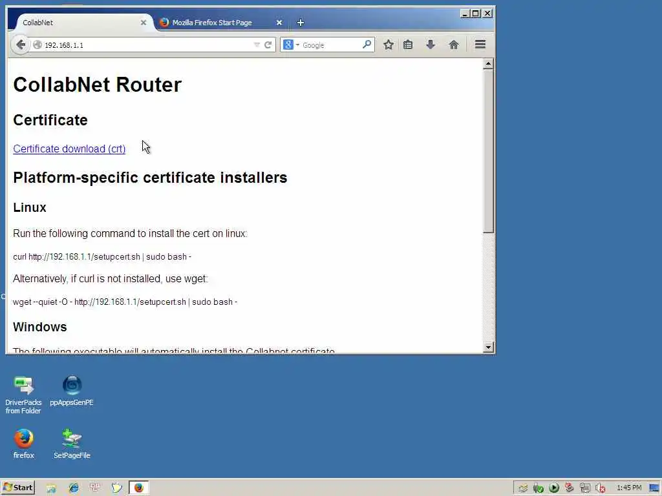Click show desktop icon beside clock
Image resolution: width=662 pixels, height=496 pixels.
pyautogui.click(x=654, y=488)
